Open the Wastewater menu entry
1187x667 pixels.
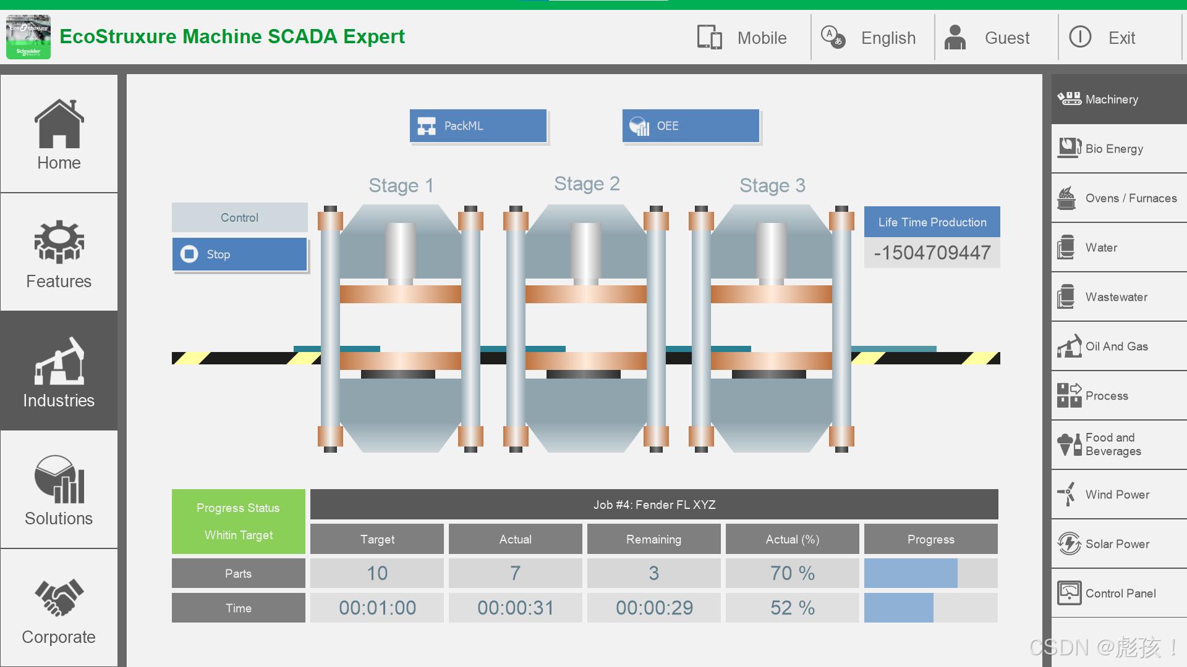(1119, 297)
